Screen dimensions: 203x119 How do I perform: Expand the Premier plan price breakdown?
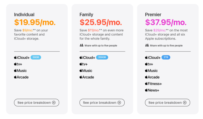[x=167, y=103]
